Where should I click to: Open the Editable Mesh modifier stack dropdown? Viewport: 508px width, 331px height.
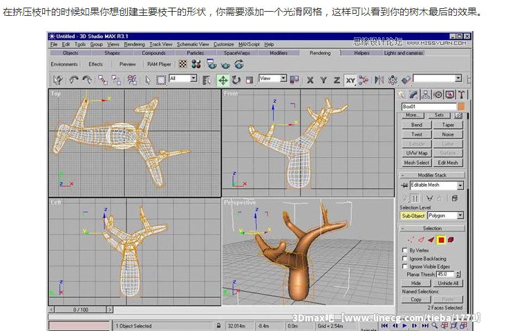pyautogui.click(x=460, y=185)
